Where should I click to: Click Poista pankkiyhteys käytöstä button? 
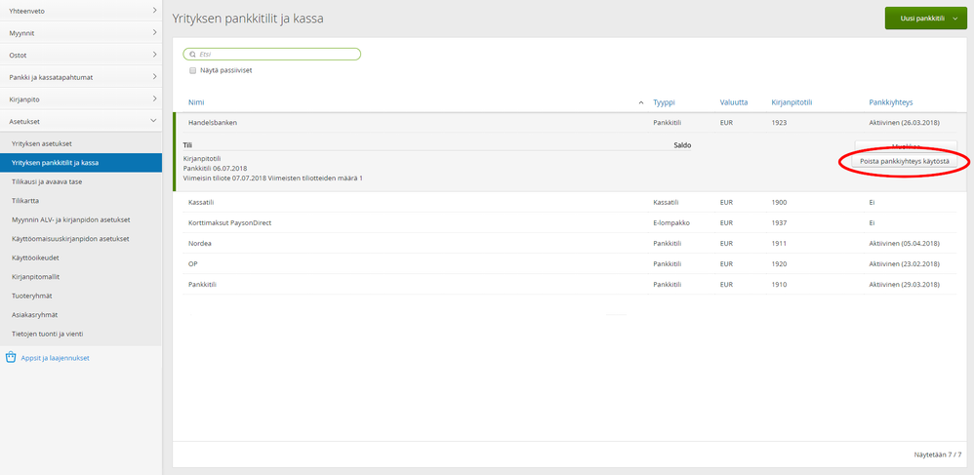[x=904, y=161]
